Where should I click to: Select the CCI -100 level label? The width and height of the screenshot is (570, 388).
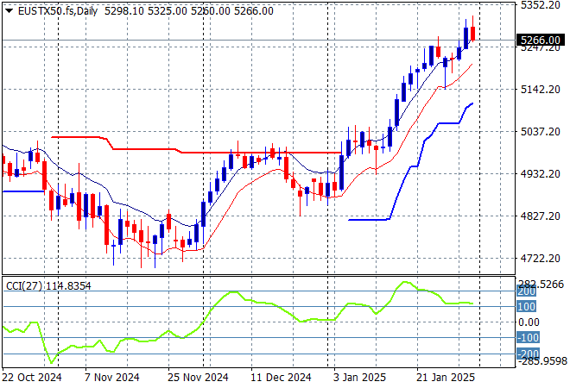[x=526, y=338]
